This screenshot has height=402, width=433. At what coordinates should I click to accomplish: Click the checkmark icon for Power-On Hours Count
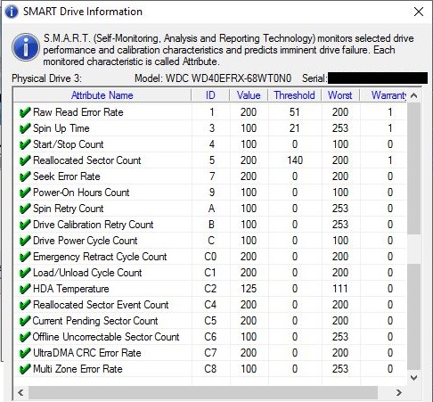(25, 193)
